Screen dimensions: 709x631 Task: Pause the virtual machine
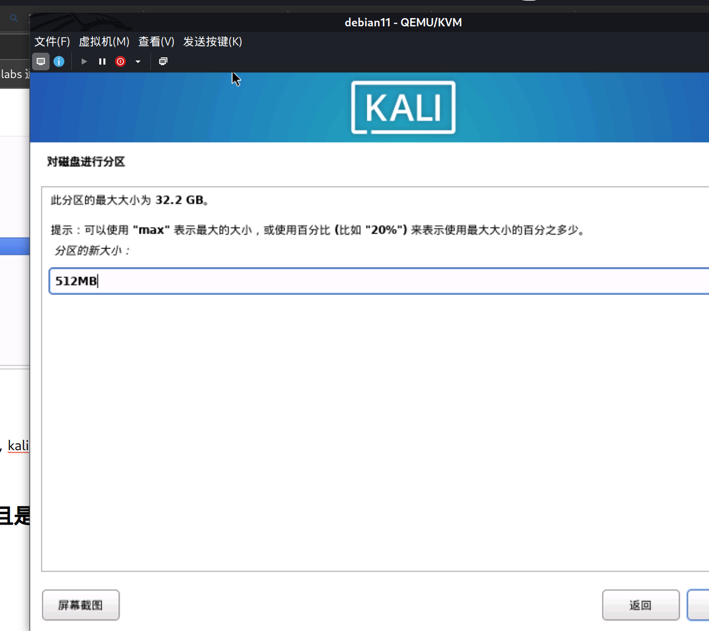click(102, 61)
